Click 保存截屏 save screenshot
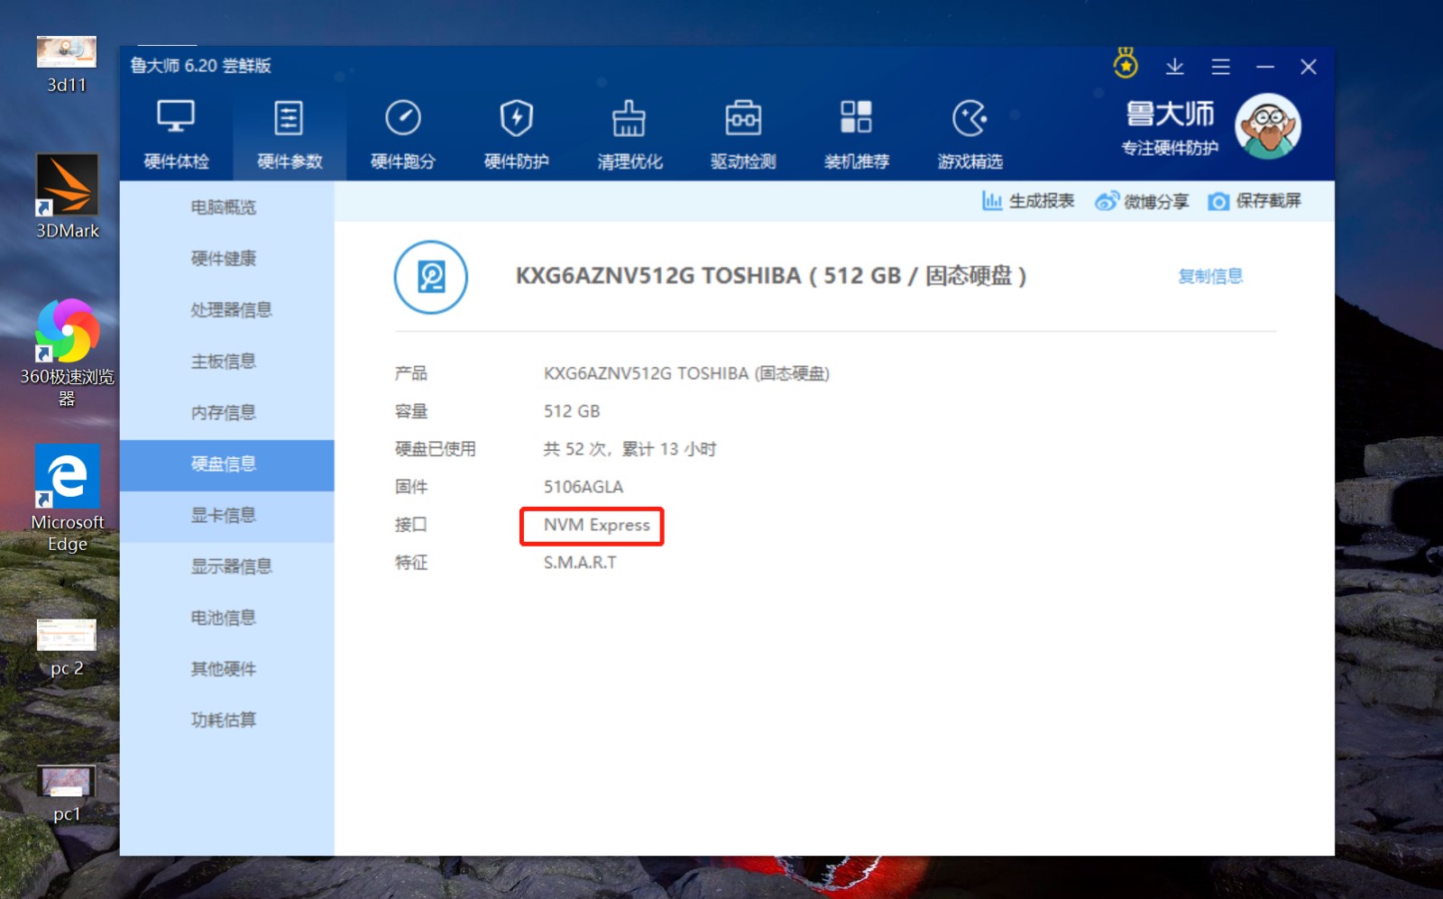The width and height of the screenshot is (1443, 899). [1255, 201]
